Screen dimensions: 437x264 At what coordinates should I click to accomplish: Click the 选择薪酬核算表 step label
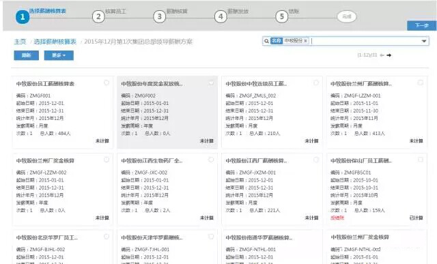[48, 11]
